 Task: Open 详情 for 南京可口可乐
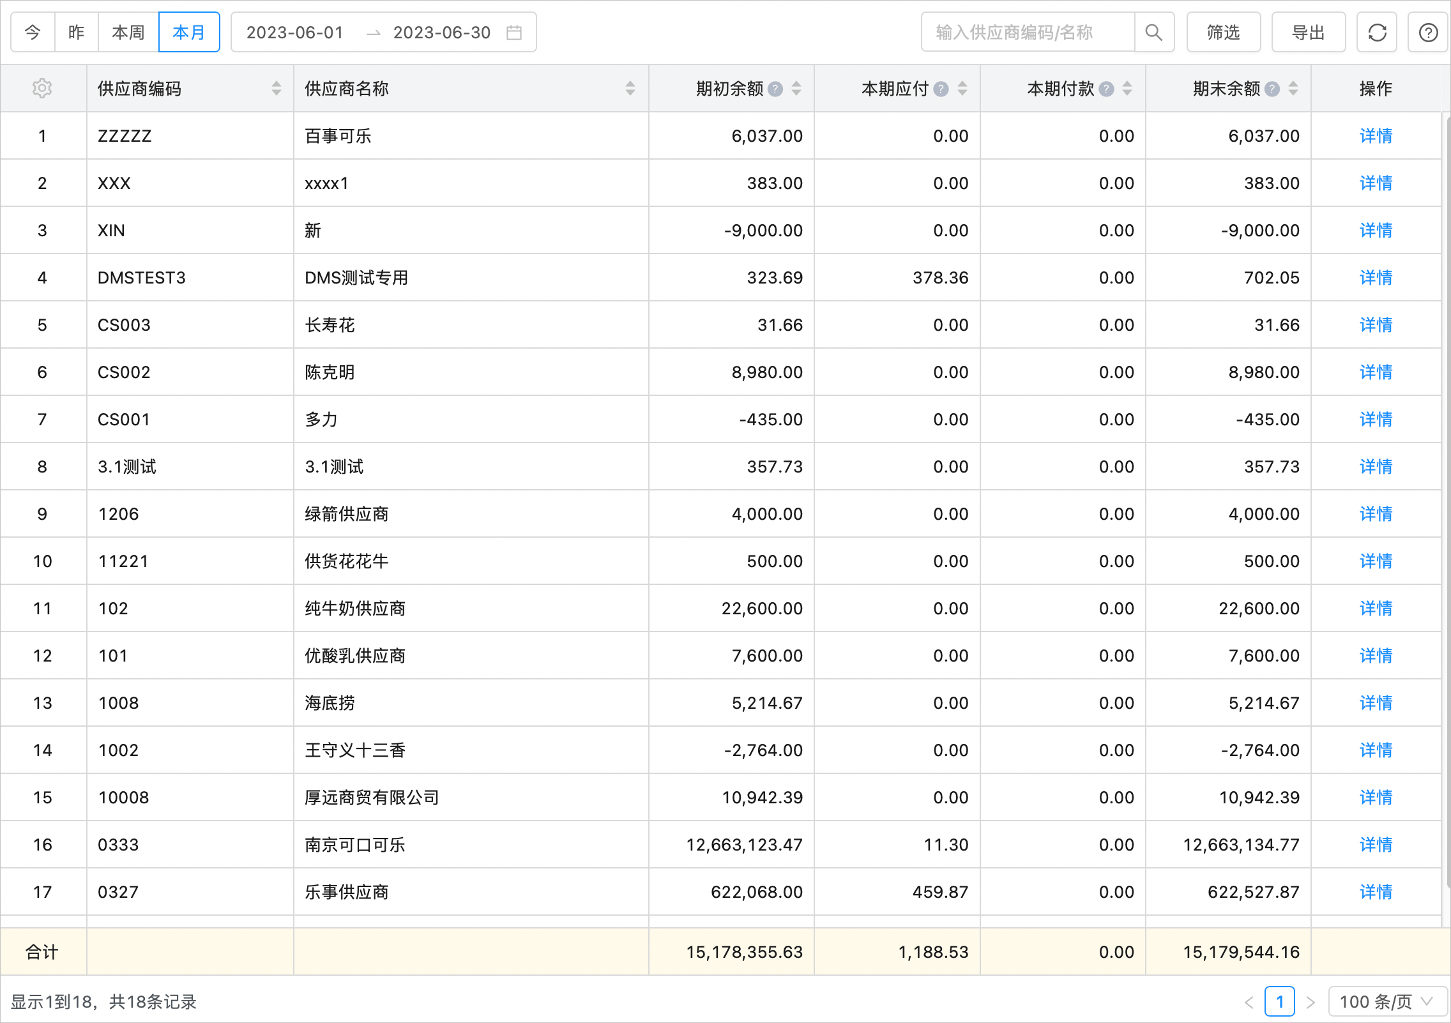pyautogui.click(x=1376, y=845)
